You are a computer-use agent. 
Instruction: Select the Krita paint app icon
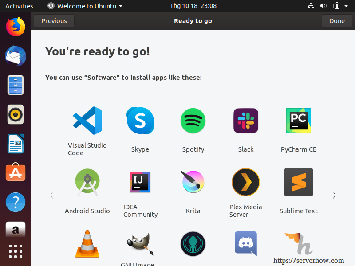click(193, 182)
